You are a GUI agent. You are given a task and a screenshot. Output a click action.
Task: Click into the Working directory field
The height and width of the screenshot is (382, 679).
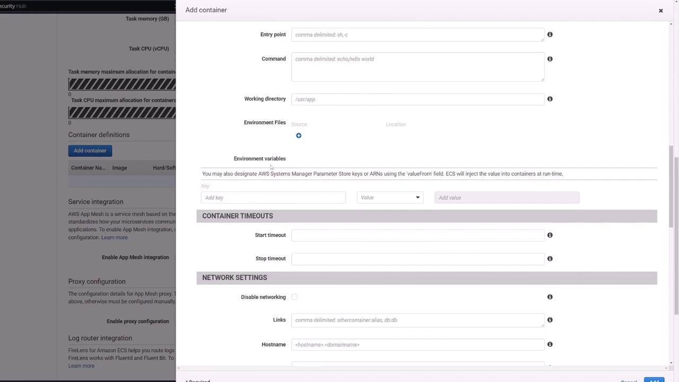tap(417, 99)
